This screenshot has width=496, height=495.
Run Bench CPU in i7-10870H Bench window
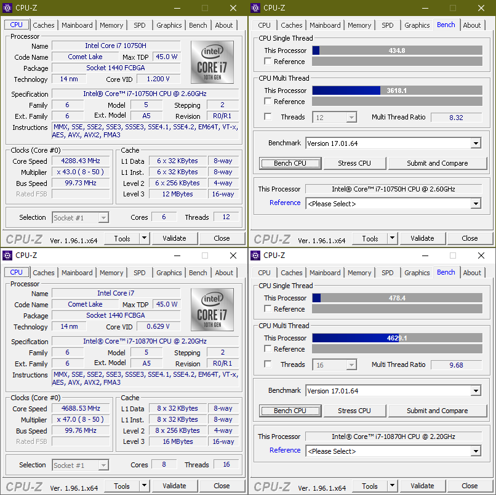(x=290, y=411)
